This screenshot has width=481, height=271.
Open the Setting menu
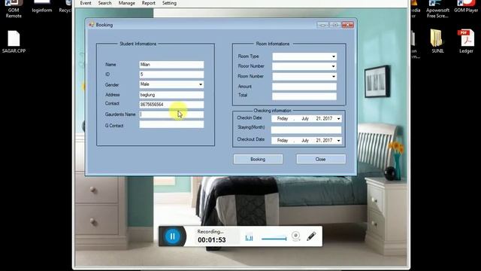[169, 3]
